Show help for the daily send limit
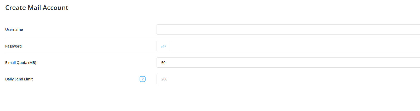420x111 pixels. coord(142,79)
